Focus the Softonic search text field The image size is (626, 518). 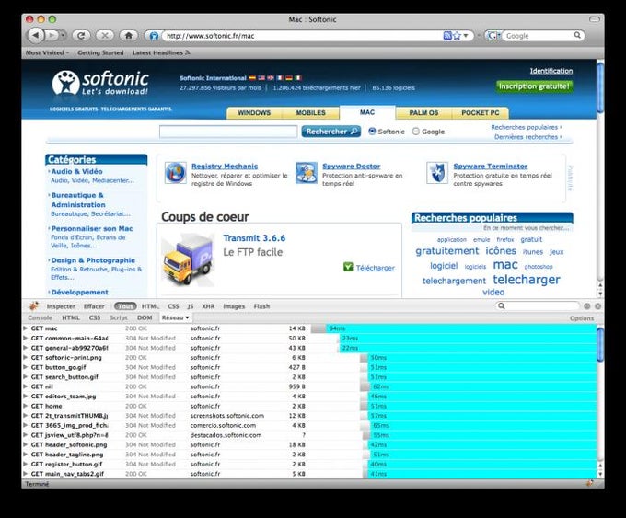coord(228,132)
